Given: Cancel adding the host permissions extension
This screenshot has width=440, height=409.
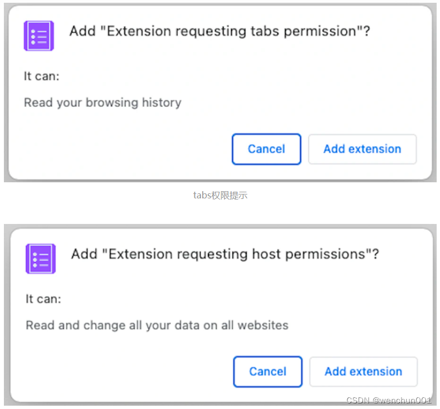Looking at the screenshot, I should pyautogui.click(x=267, y=371).
